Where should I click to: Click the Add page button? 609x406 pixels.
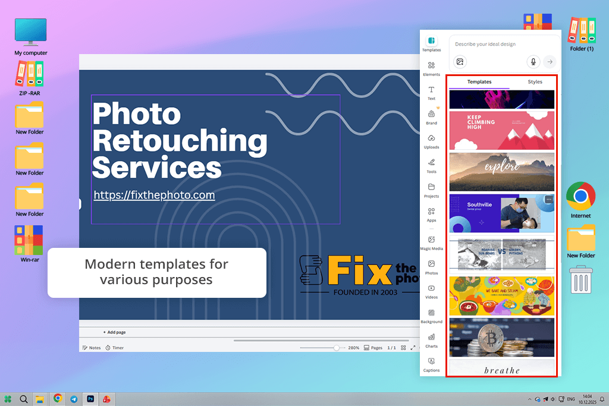pyautogui.click(x=115, y=332)
